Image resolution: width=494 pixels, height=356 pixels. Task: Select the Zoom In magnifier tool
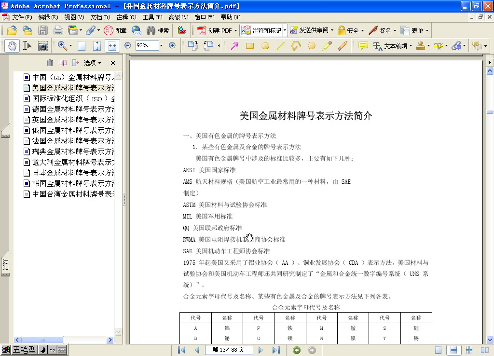pyautogui.click(x=62, y=46)
